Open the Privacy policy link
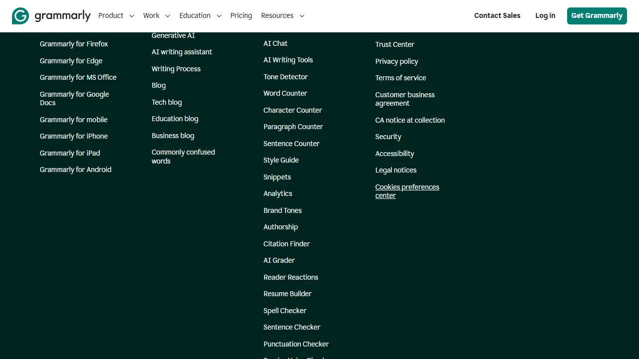 click(x=396, y=61)
